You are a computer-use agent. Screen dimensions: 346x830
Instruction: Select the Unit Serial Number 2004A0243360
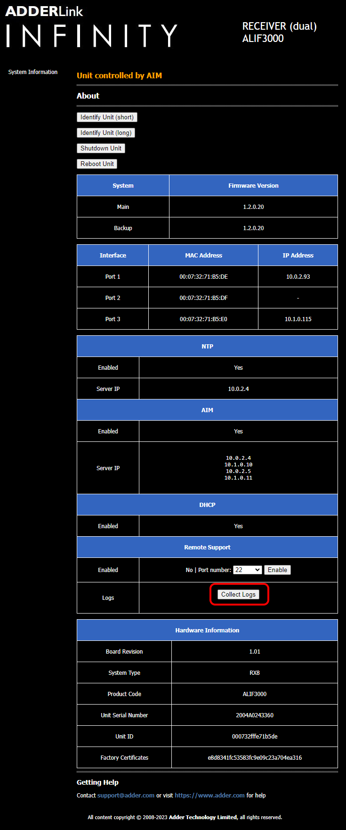[x=255, y=715]
